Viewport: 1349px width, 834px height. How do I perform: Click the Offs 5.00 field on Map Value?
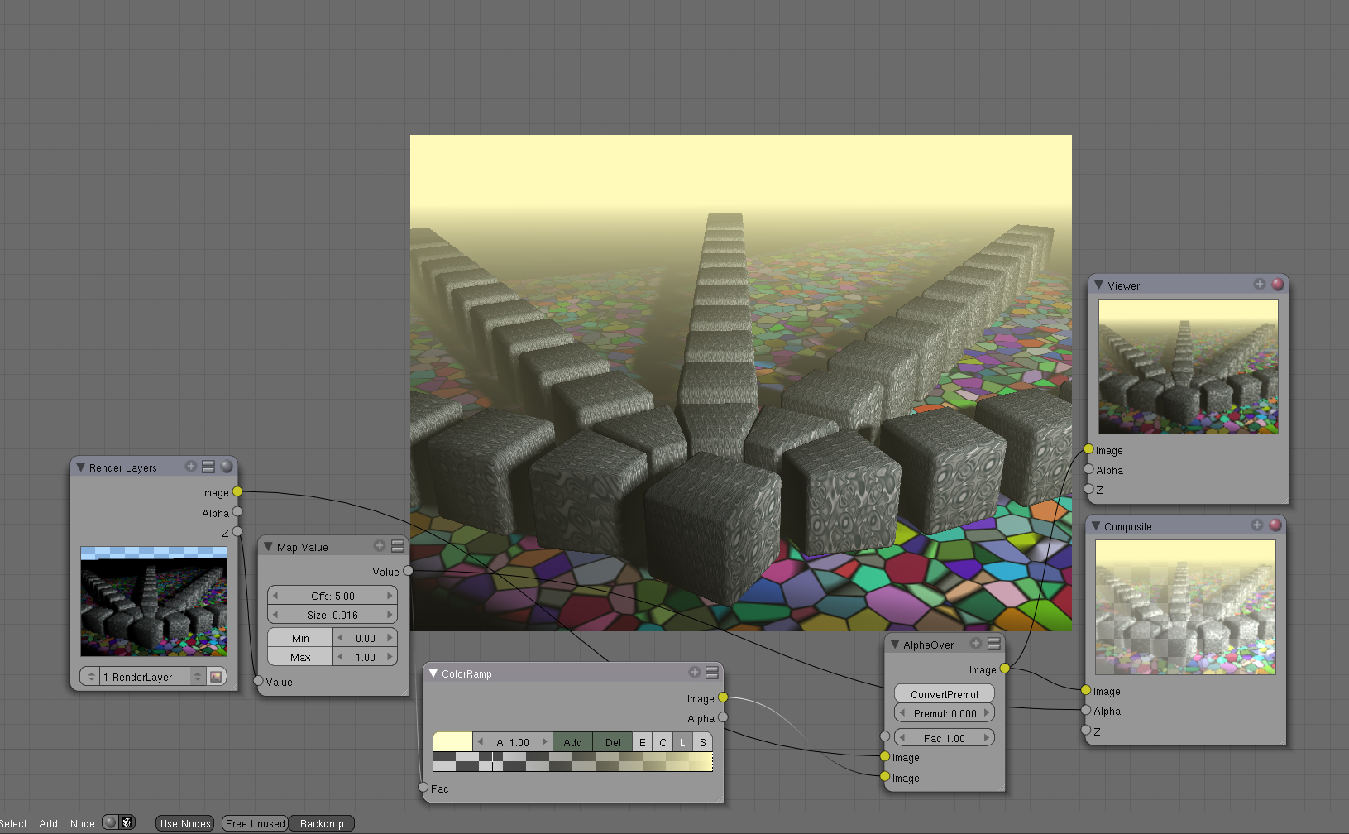(332, 596)
